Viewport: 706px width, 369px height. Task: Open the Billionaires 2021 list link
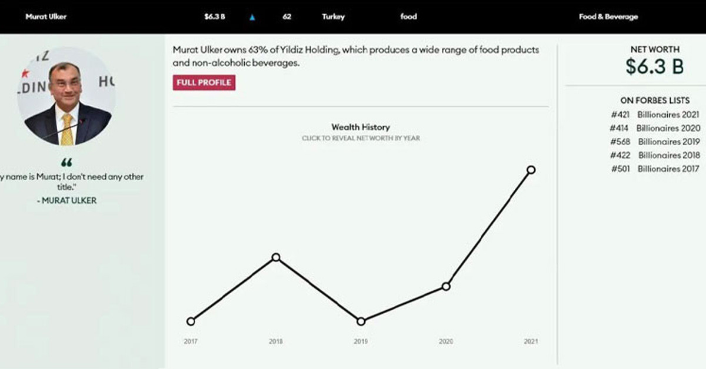click(x=668, y=115)
